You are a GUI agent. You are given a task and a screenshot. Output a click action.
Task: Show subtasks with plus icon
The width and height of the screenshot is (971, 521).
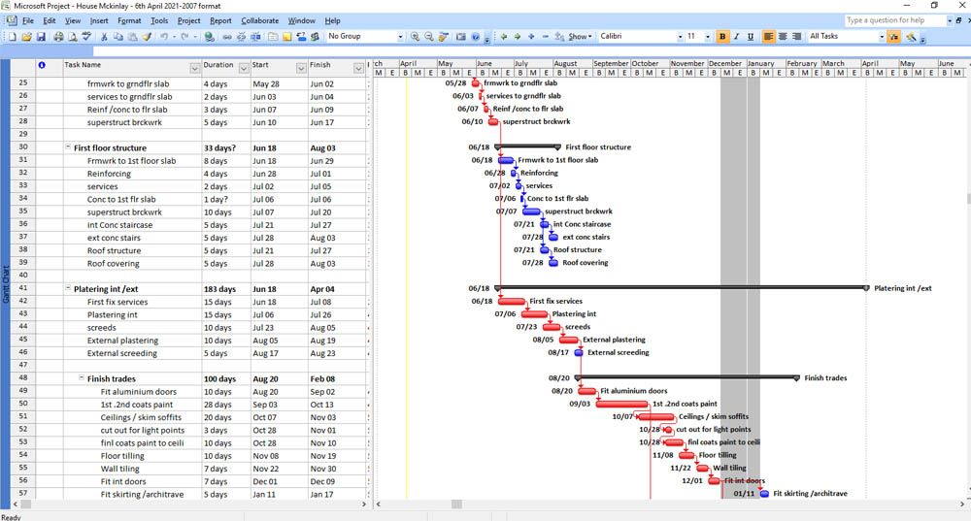(531, 37)
